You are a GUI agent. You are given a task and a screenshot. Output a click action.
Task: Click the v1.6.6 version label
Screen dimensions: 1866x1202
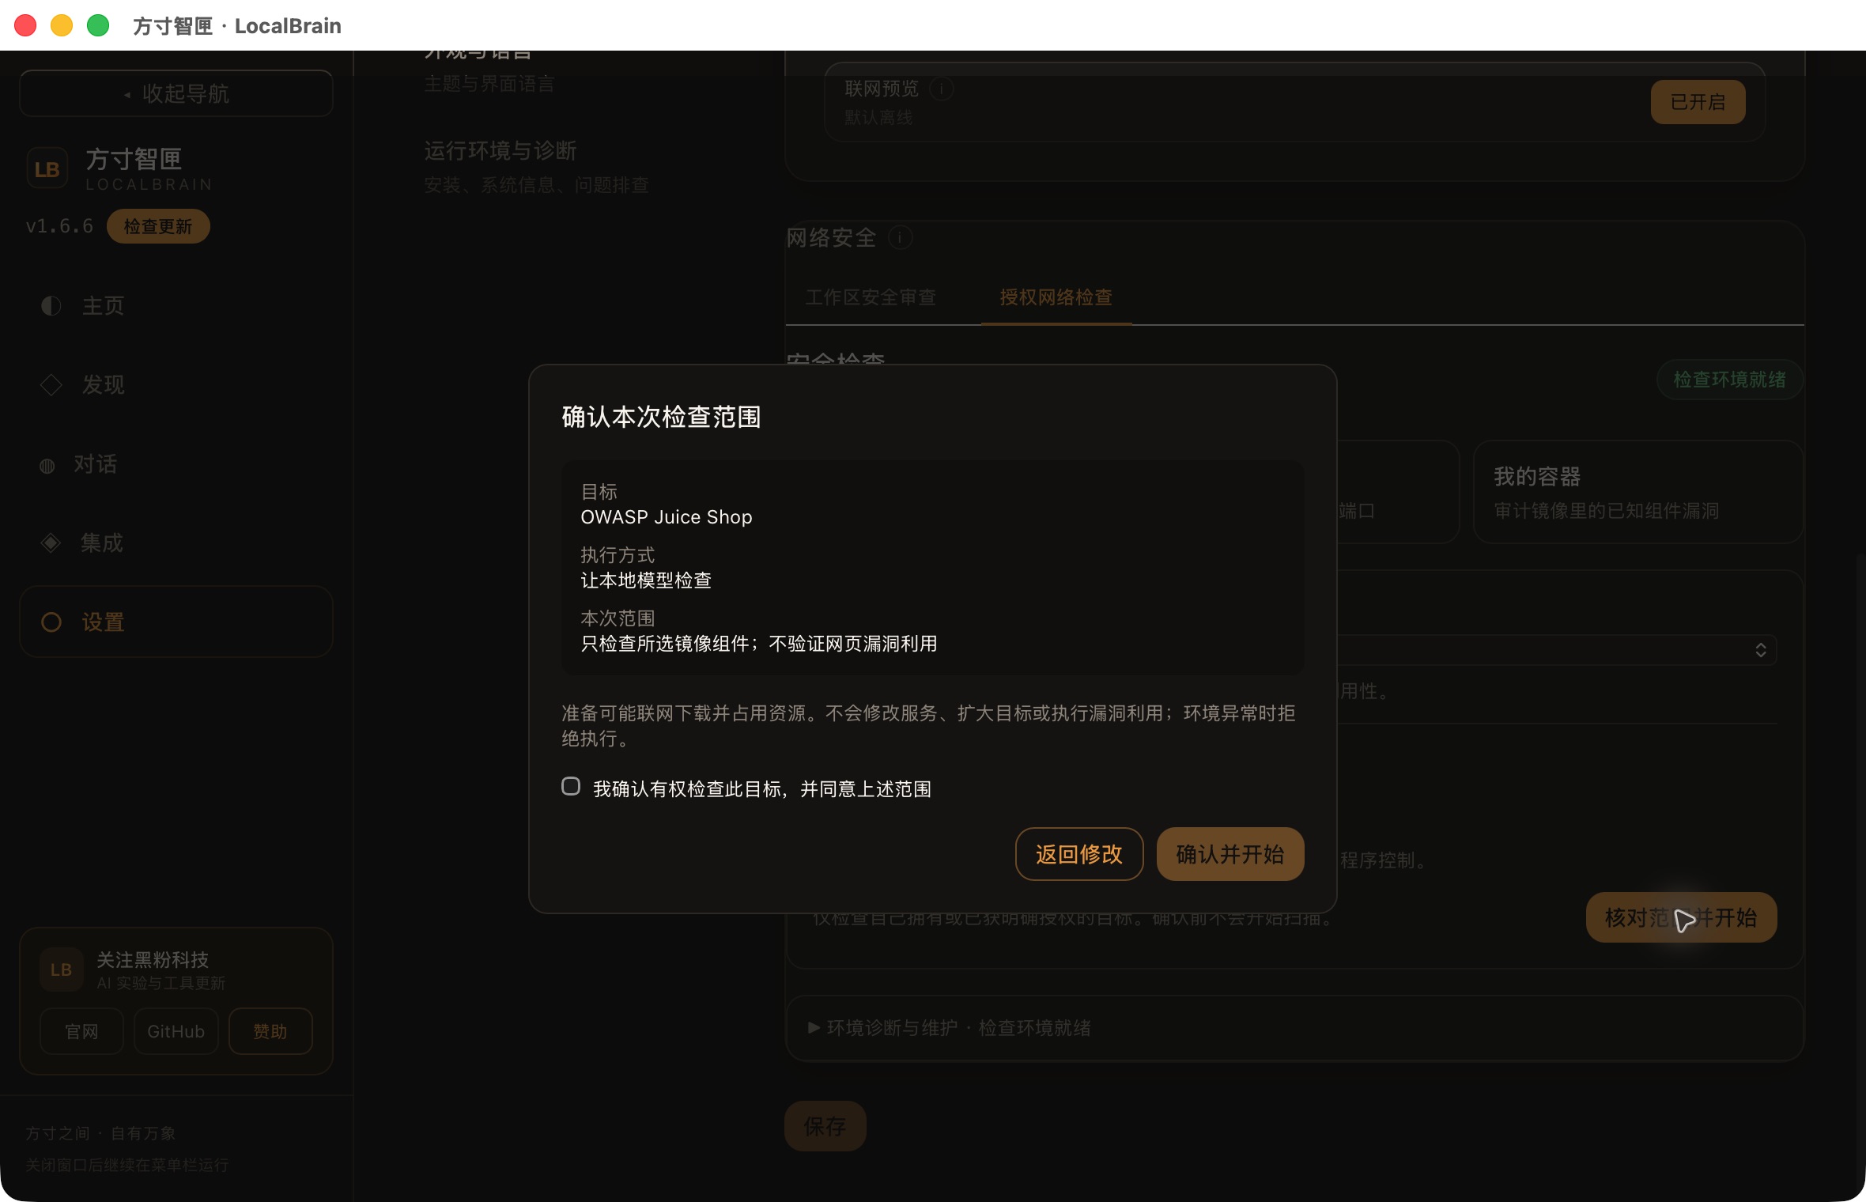(x=59, y=227)
